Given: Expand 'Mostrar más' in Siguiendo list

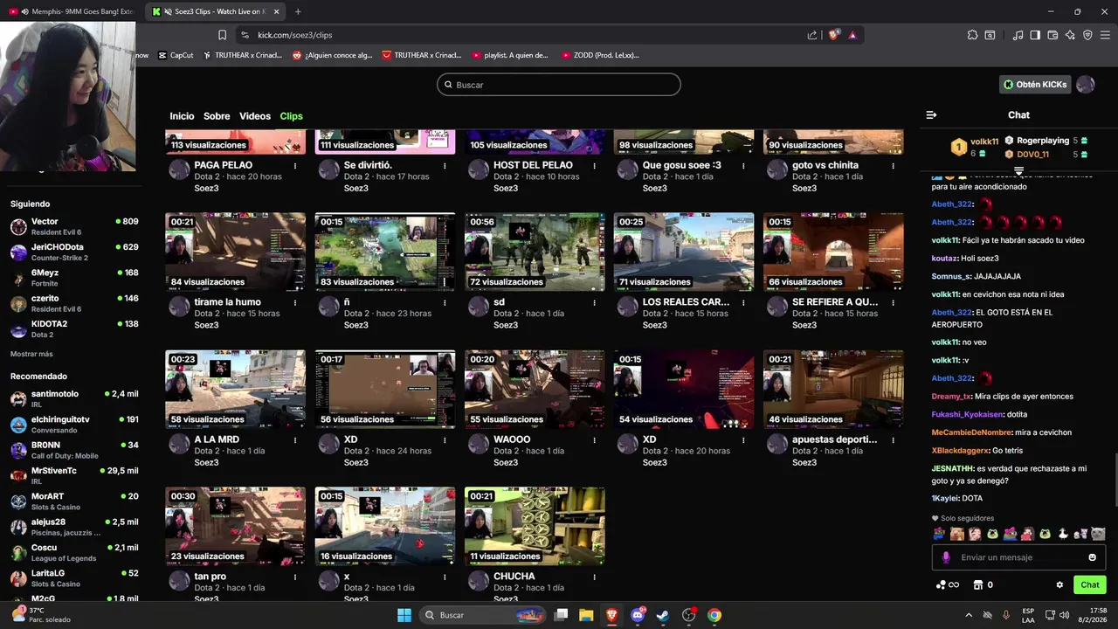Looking at the screenshot, I should pos(31,354).
